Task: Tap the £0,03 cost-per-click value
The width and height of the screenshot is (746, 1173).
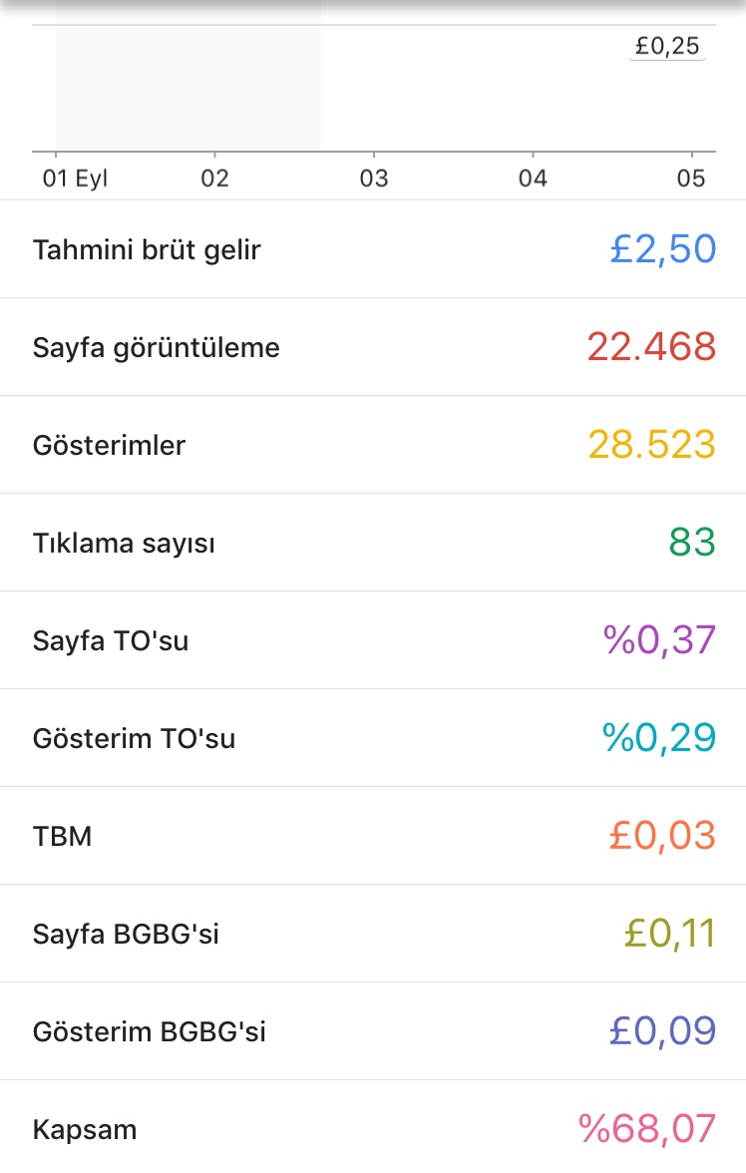Action: [x=662, y=836]
